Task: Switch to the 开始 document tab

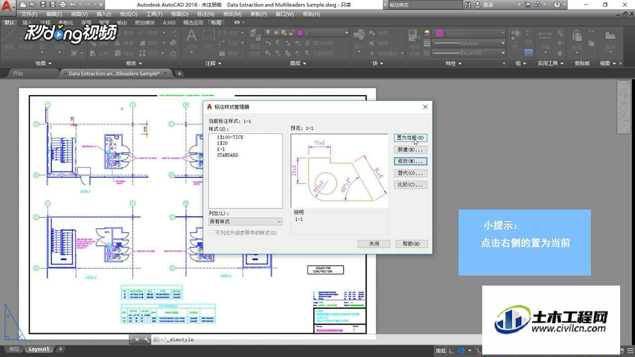Action: click(18, 73)
